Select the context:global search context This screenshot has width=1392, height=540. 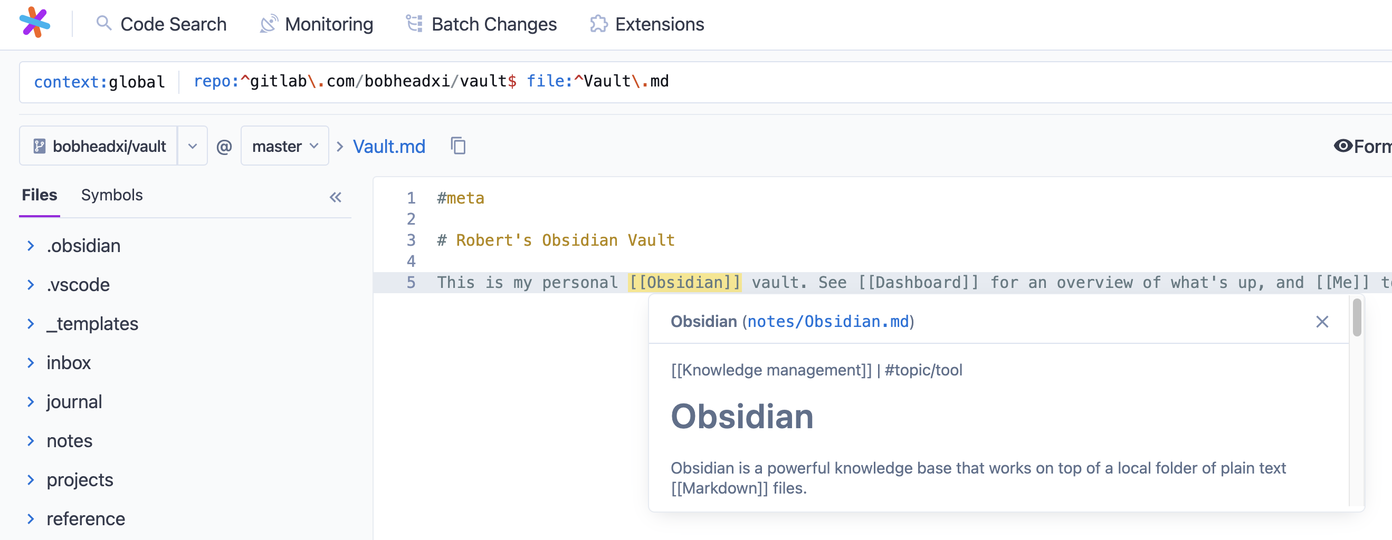pos(99,82)
